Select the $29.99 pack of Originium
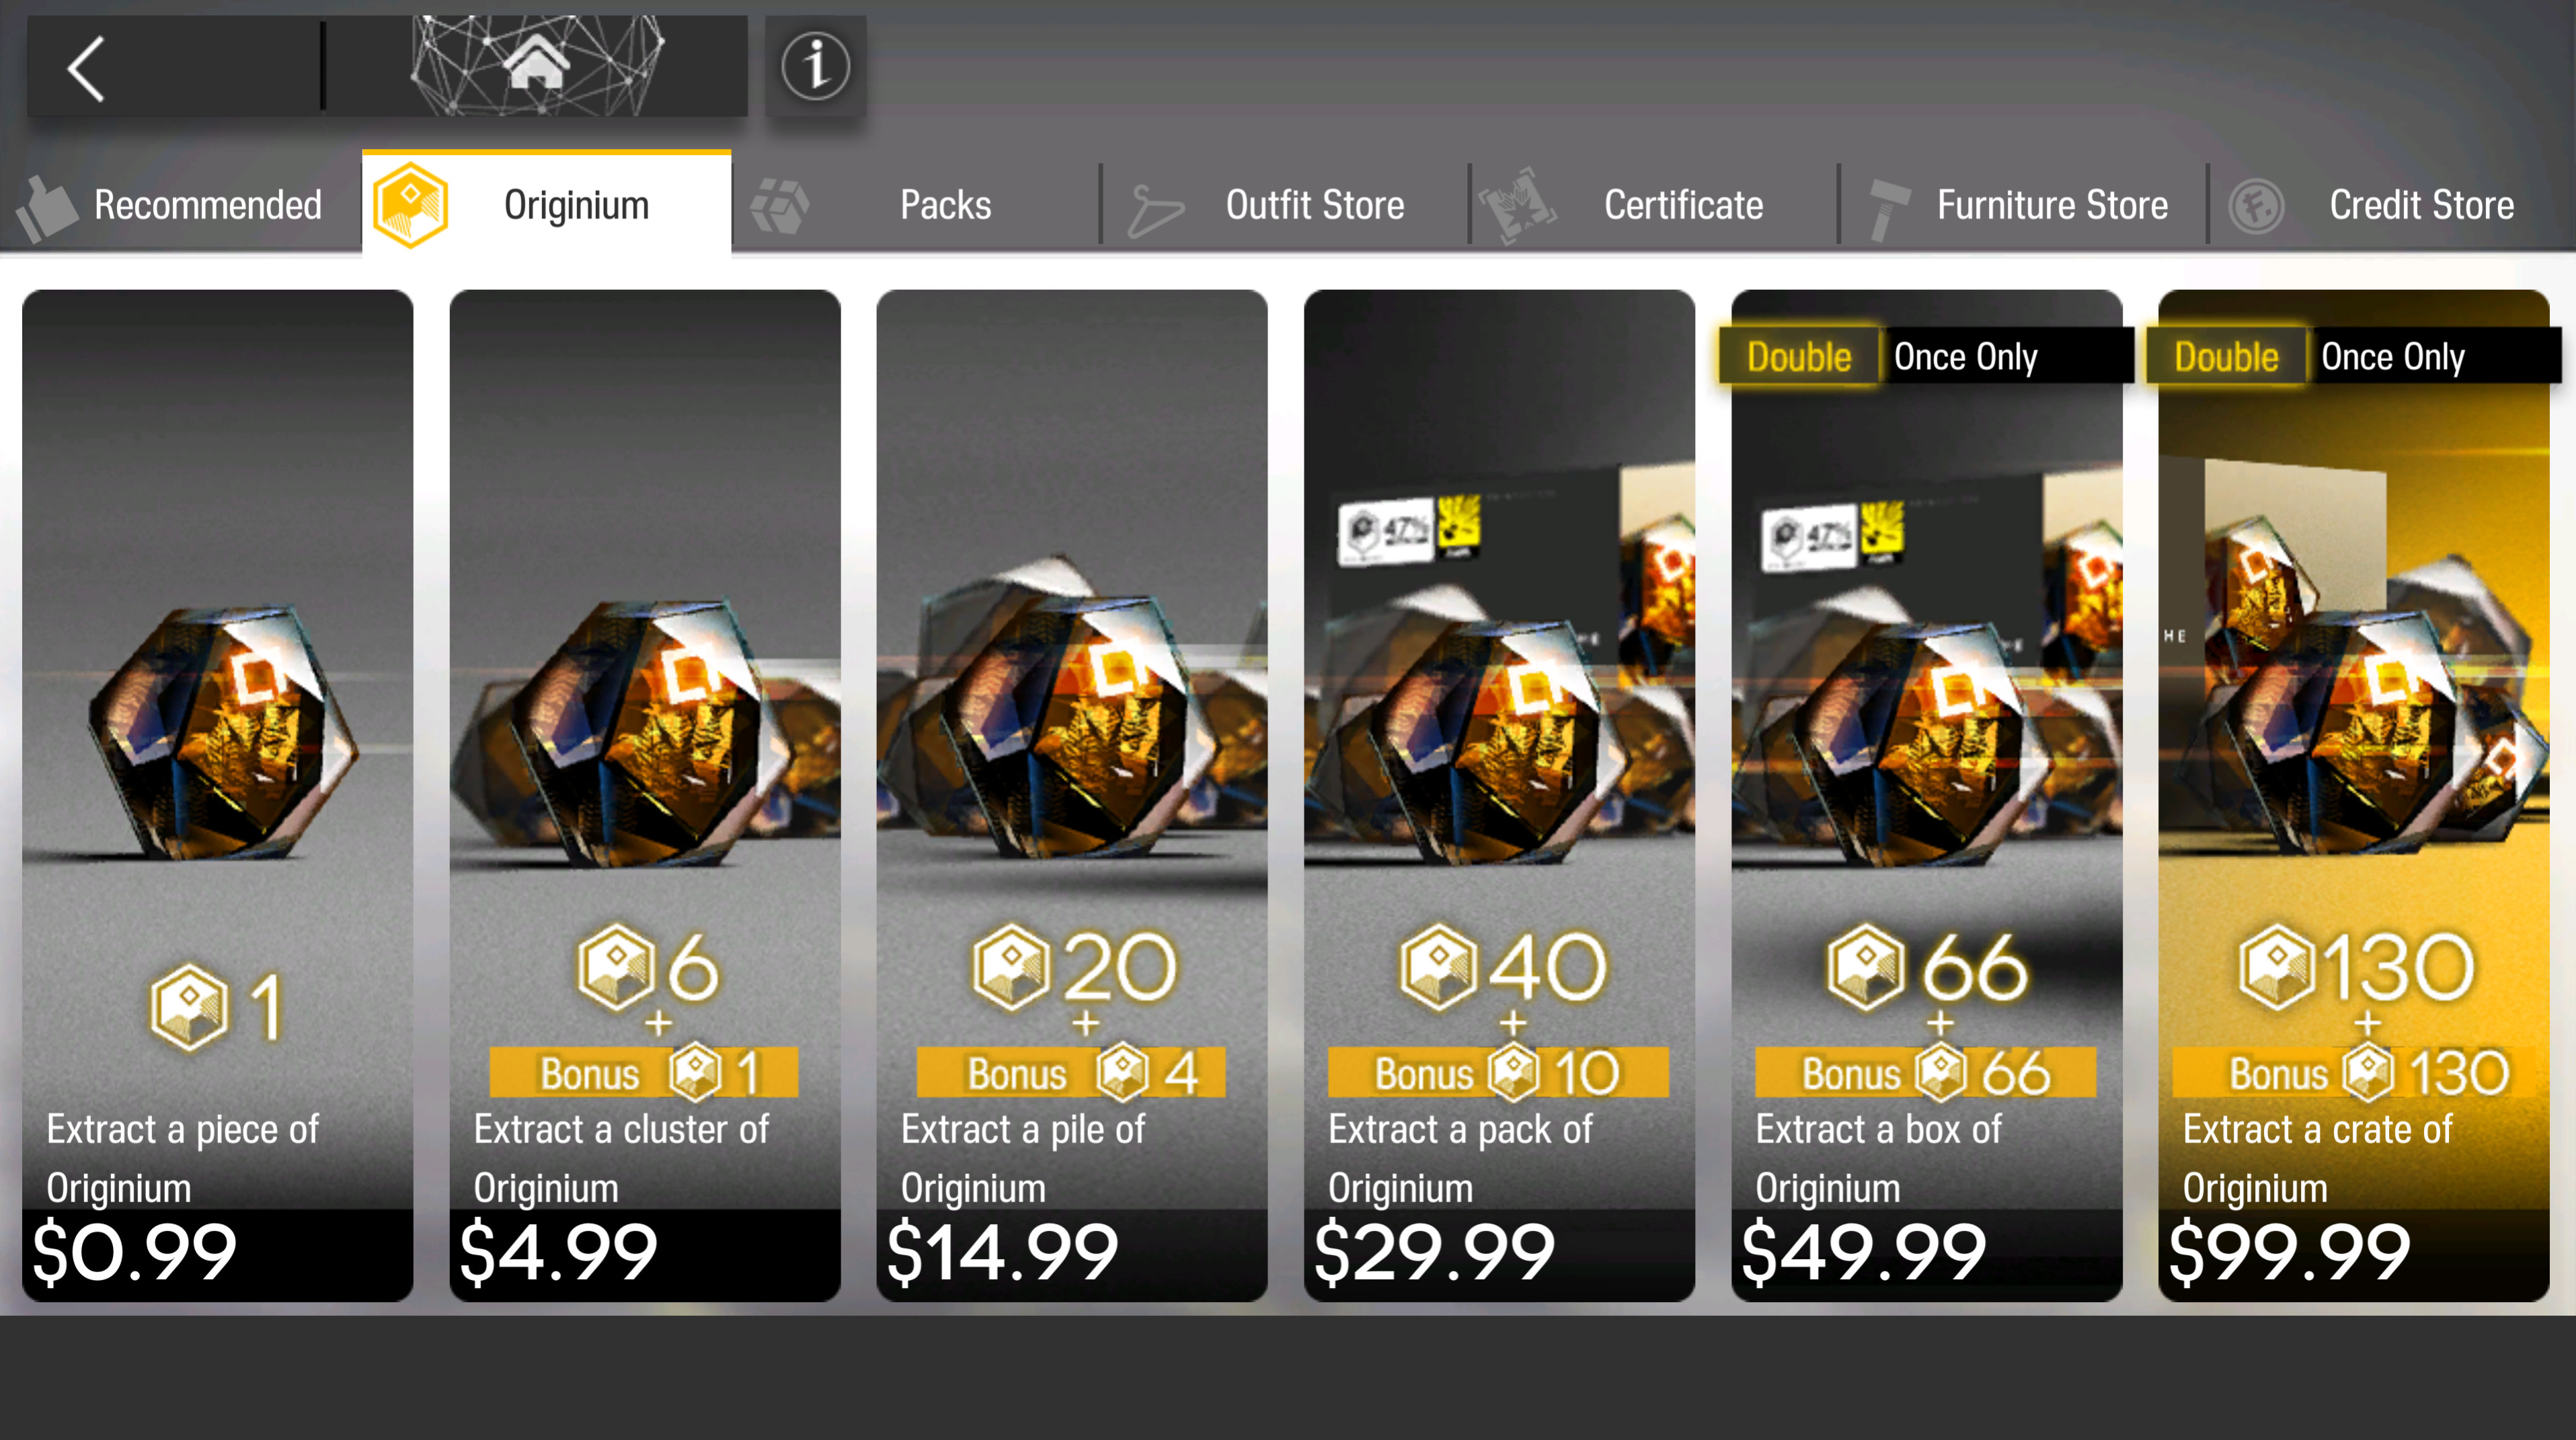This screenshot has height=1440, width=2576. [x=1499, y=795]
